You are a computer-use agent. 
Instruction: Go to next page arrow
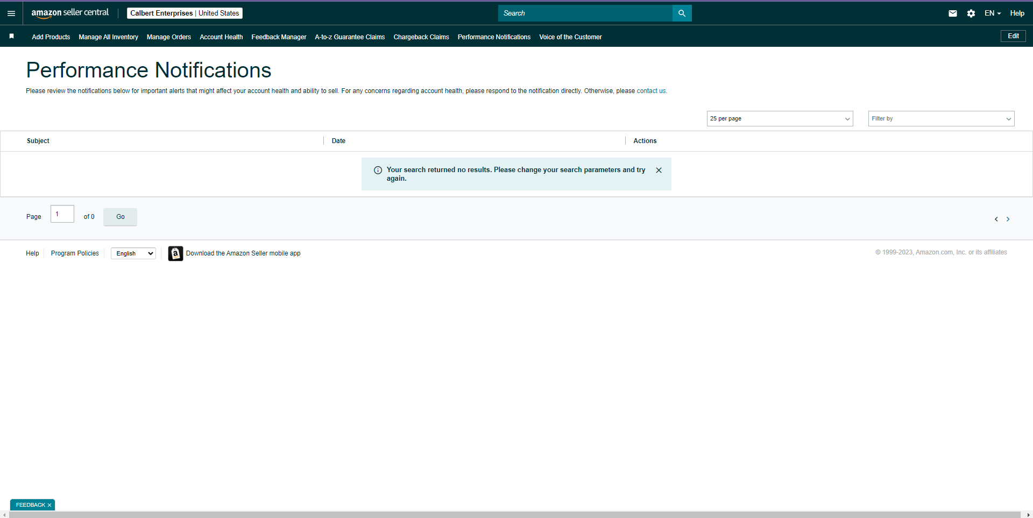tap(1008, 219)
